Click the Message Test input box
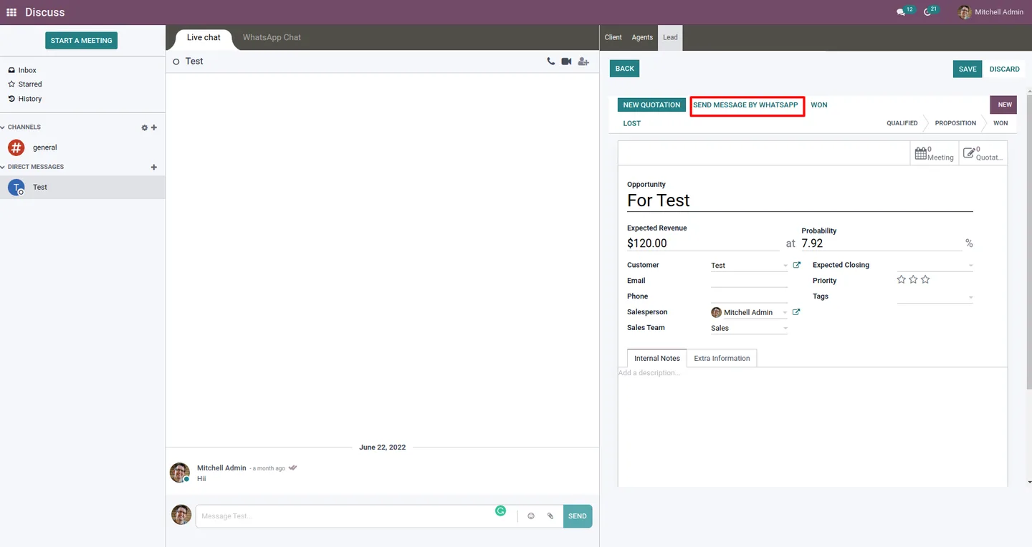This screenshot has width=1032, height=547. click(x=344, y=516)
